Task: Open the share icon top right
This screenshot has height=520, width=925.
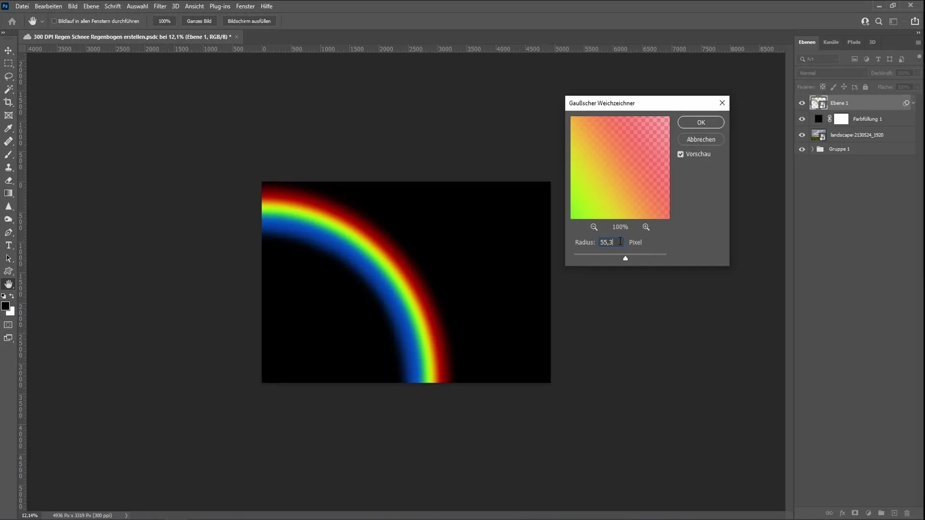Action: [914, 21]
